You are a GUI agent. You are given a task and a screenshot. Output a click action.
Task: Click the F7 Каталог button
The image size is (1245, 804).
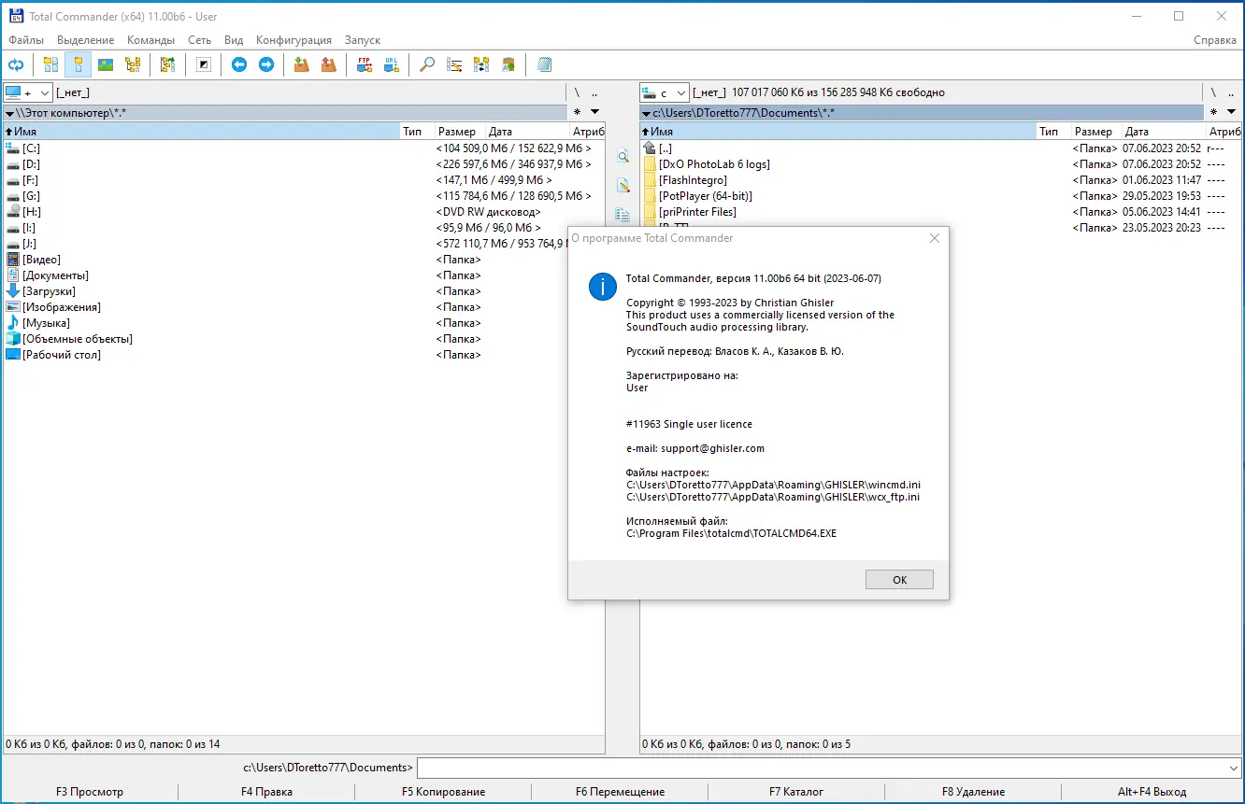point(796,792)
